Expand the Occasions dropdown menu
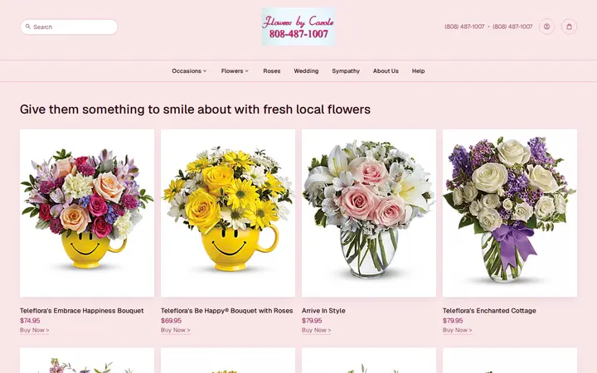This screenshot has width=597, height=373. [189, 70]
